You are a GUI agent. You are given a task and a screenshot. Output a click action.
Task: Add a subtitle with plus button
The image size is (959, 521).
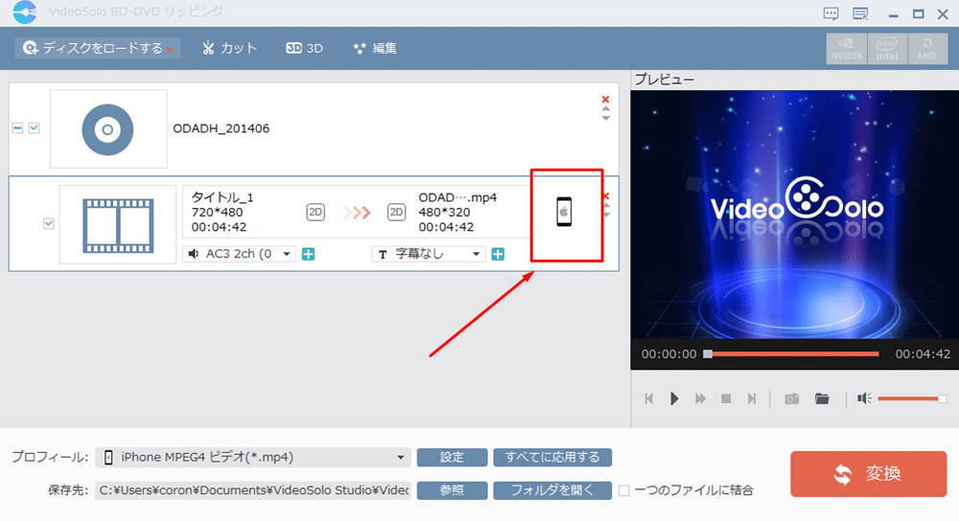click(498, 254)
